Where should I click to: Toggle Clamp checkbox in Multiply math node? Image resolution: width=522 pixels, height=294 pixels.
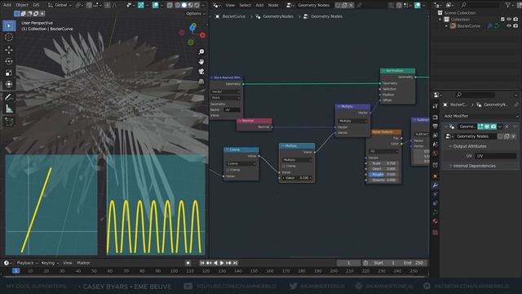[x=284, y=166]
